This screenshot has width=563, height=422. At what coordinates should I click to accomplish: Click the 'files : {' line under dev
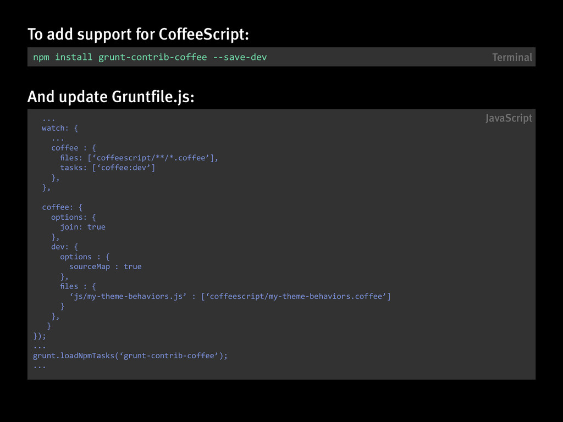click(x=78, y=286)
